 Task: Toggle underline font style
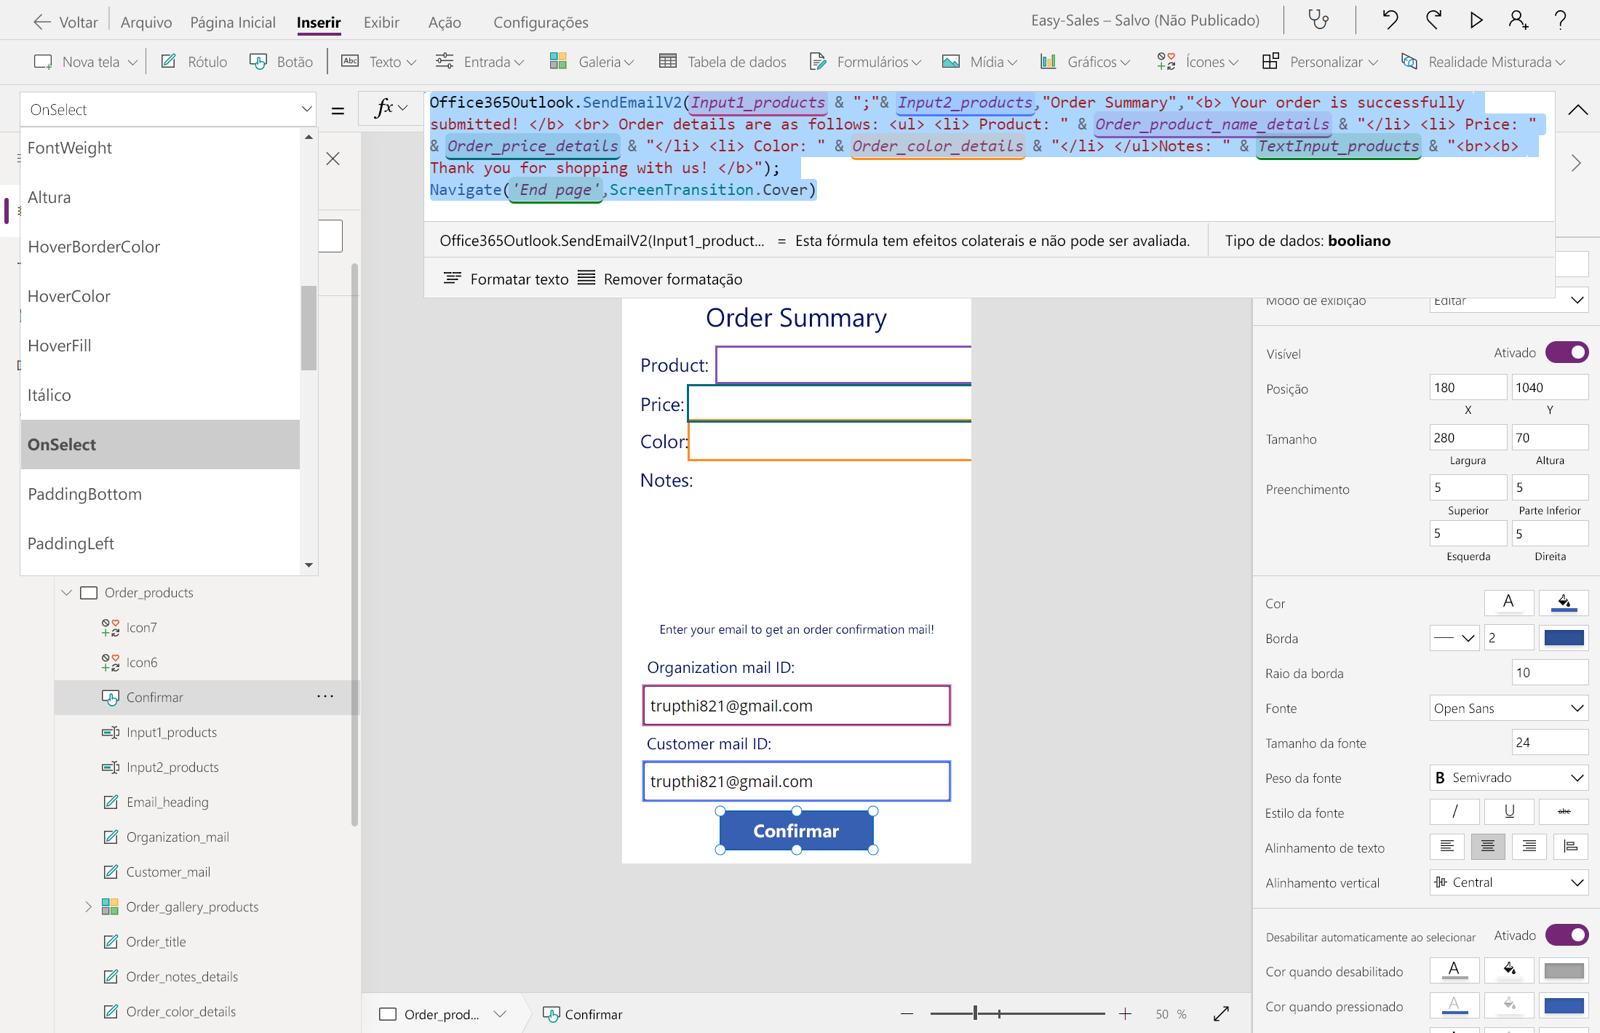point(1509,812)
